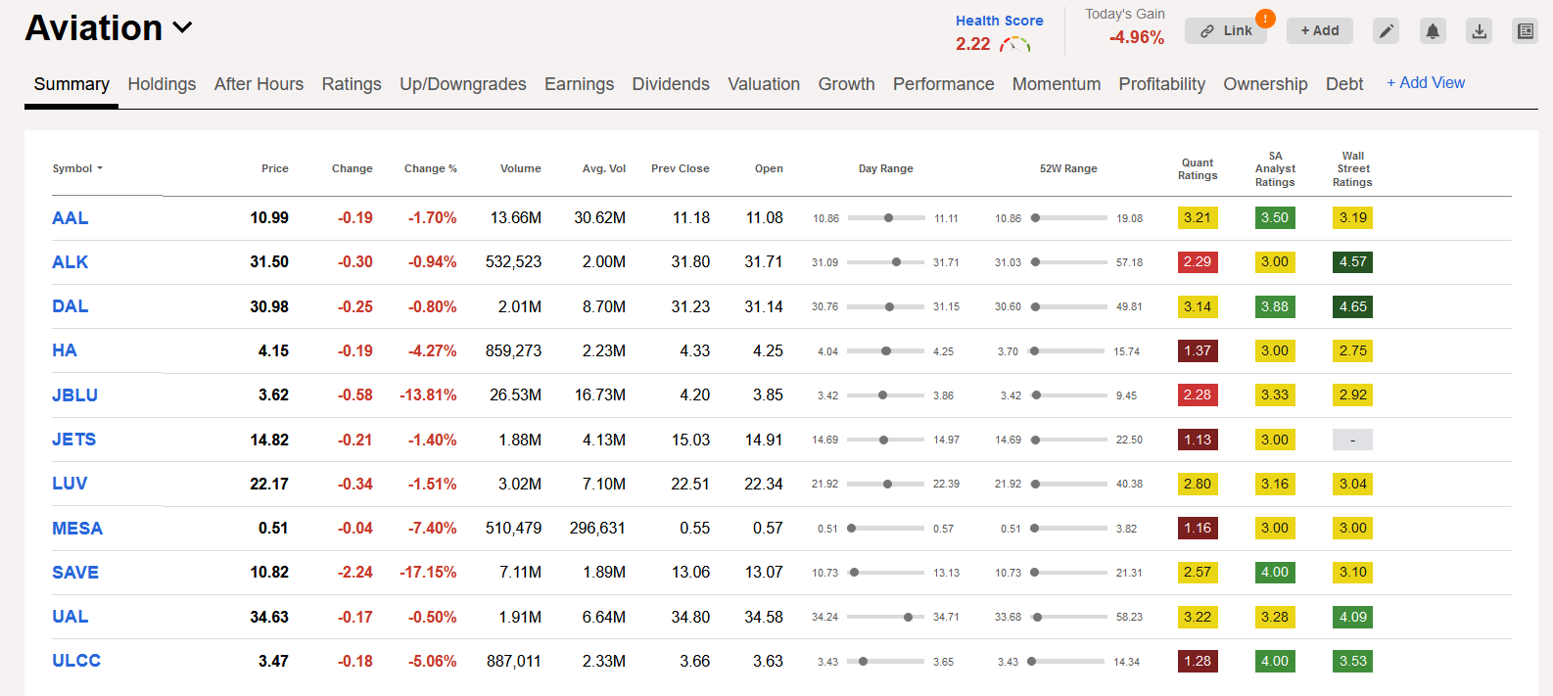Open alerts with the bell icon
Viewport: 1553px width, 696px height.
tap(1433, 31)
